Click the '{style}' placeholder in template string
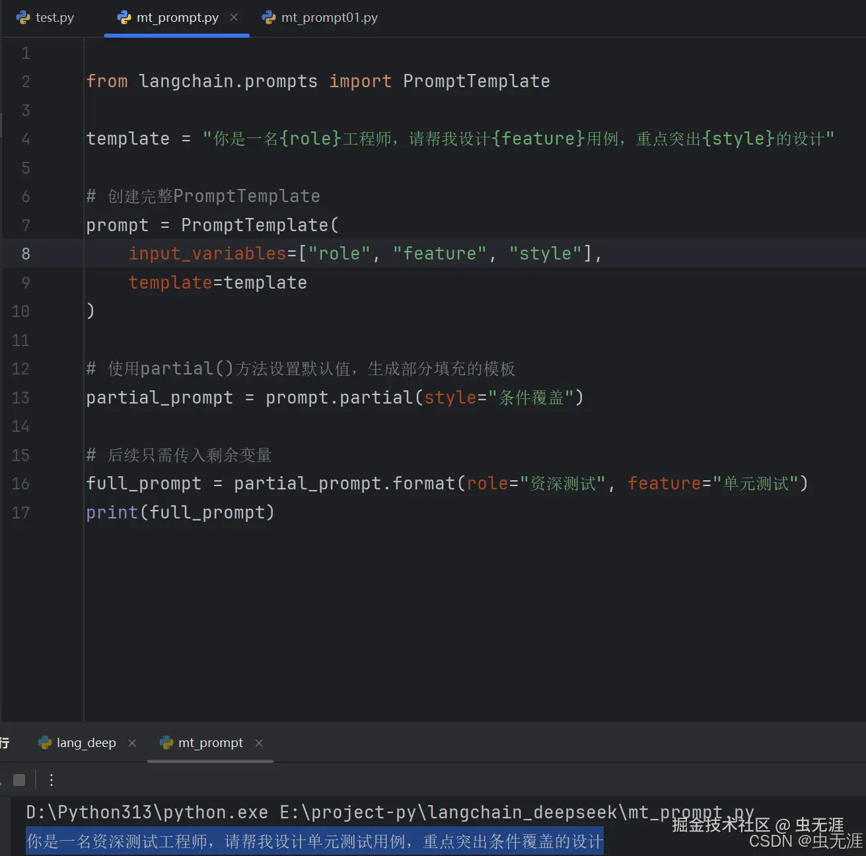The height and width of the screenshot is (856, 866). click(x=738, y=139)
